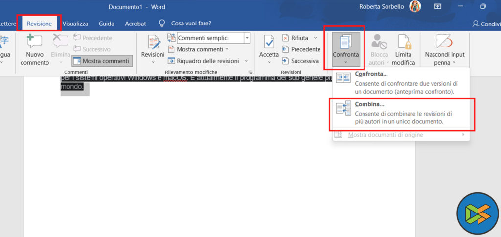Click the Accetta checkmark icon
This screenshot has width=501, height=237.
click(269, 42)
